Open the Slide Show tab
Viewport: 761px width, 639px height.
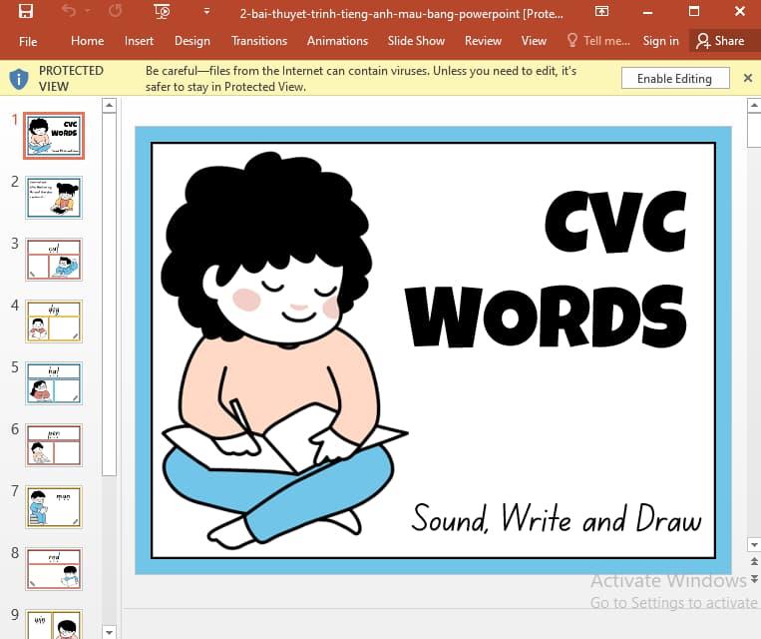point(416,41)
